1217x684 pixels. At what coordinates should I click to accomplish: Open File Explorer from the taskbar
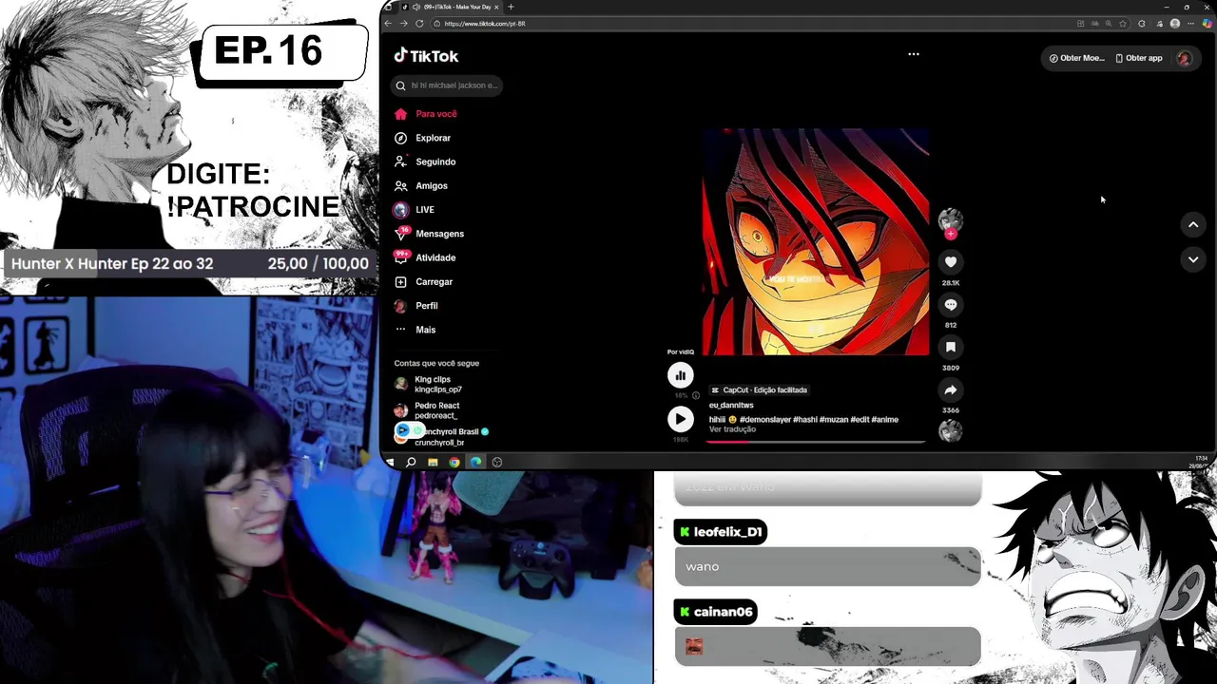pyautogui.click(x=433, y=462)
